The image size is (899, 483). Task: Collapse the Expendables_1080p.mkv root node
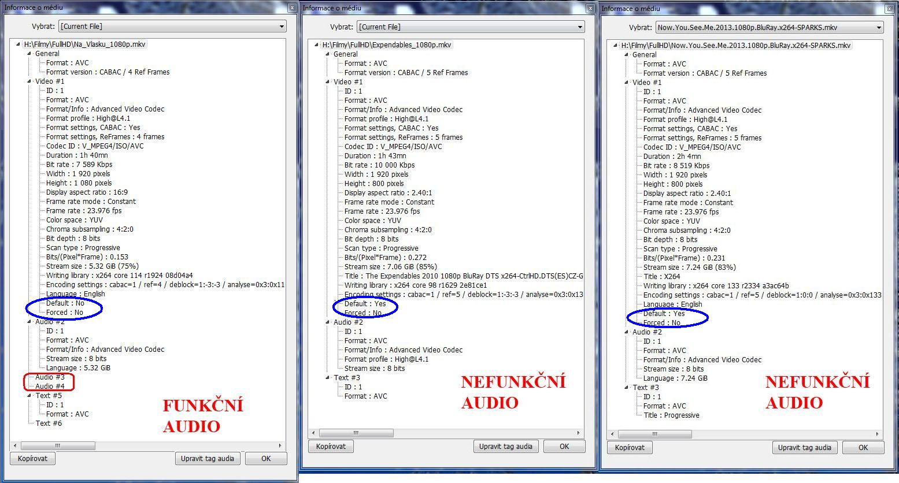tap(316, 45)
